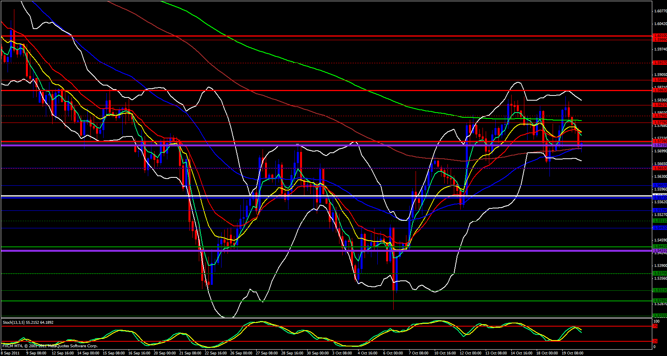Image resolution: width=667 pixels, height=356 pixels.
Task: Click the green 1.53700 price label
Action: click(x=659, y=273)
